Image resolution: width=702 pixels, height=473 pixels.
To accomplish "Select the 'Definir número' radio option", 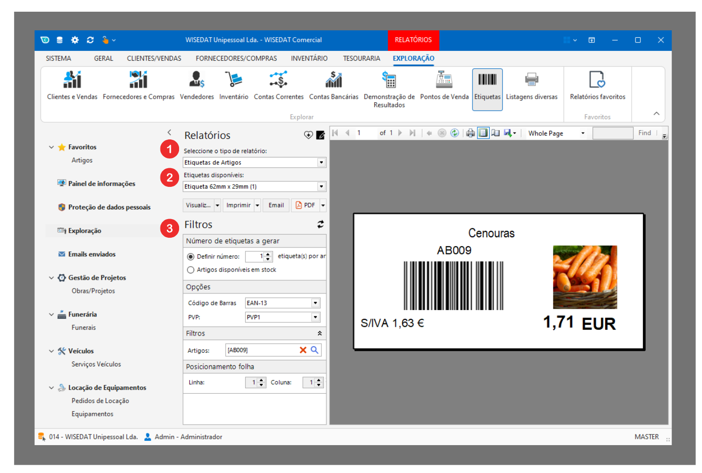I will (x=191, y=257).
